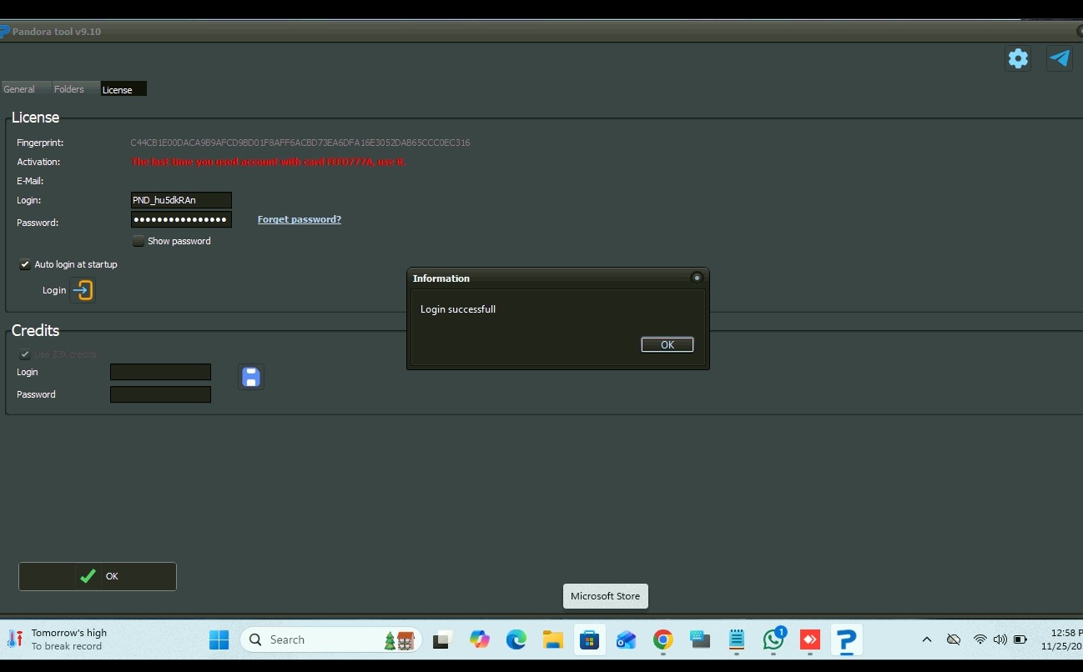Click the Credits Password input field
The height and width of the screenshot is (672, 1083).
pyautogui.click(x=160, y=394)
